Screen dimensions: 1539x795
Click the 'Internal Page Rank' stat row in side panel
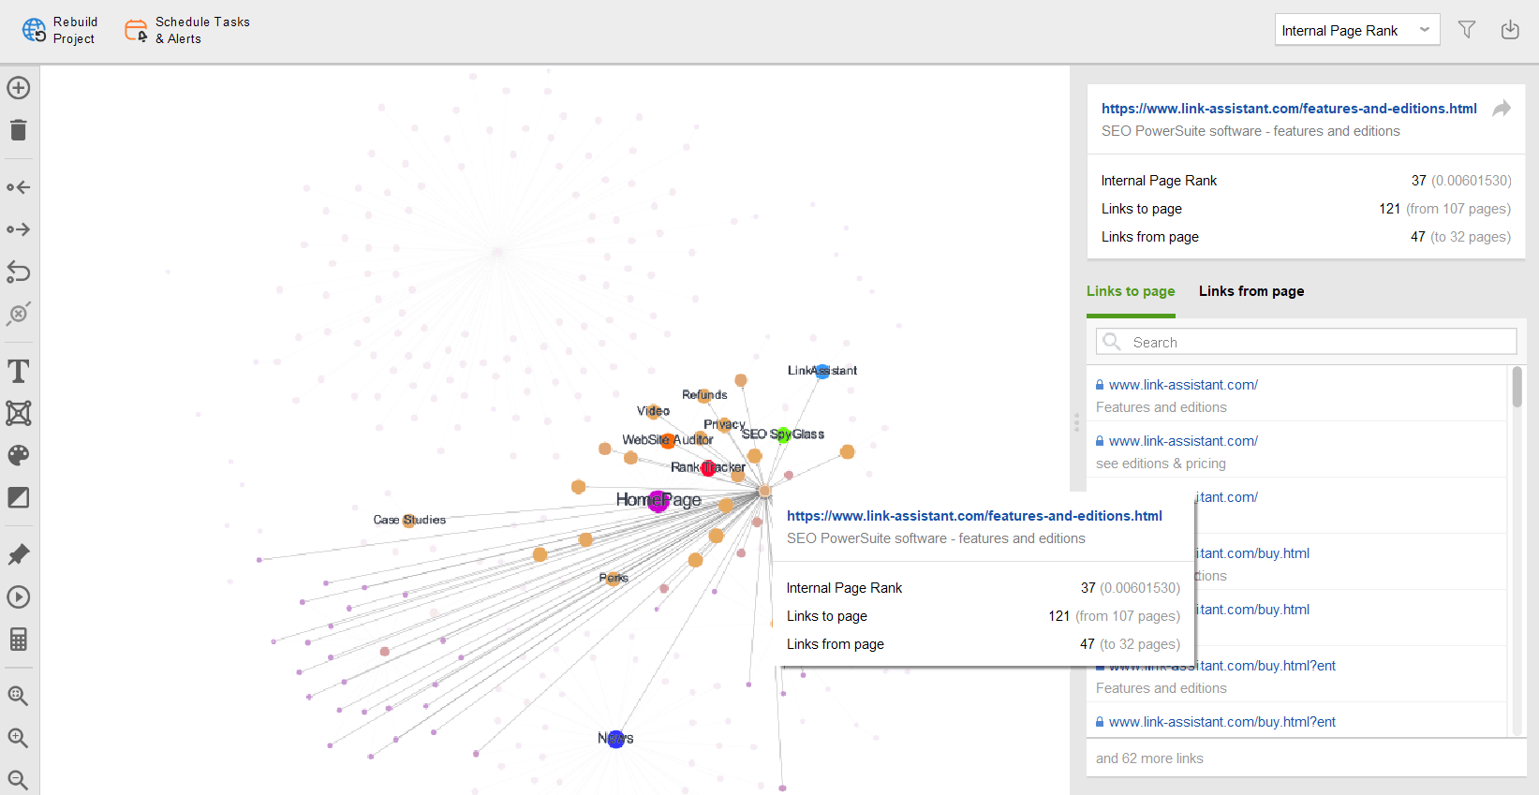point(1306,181)
